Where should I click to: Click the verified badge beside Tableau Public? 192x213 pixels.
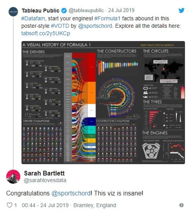coord(64,11)
